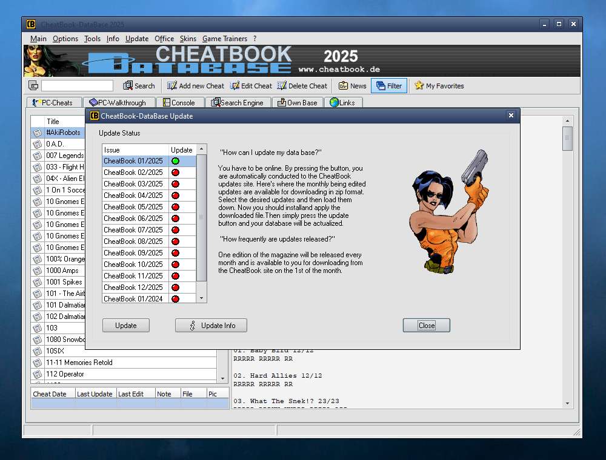Viewport: 606px width, 460px height.
Task: Select CheatBook 01/2025 issue row
Action: [149, 161]
